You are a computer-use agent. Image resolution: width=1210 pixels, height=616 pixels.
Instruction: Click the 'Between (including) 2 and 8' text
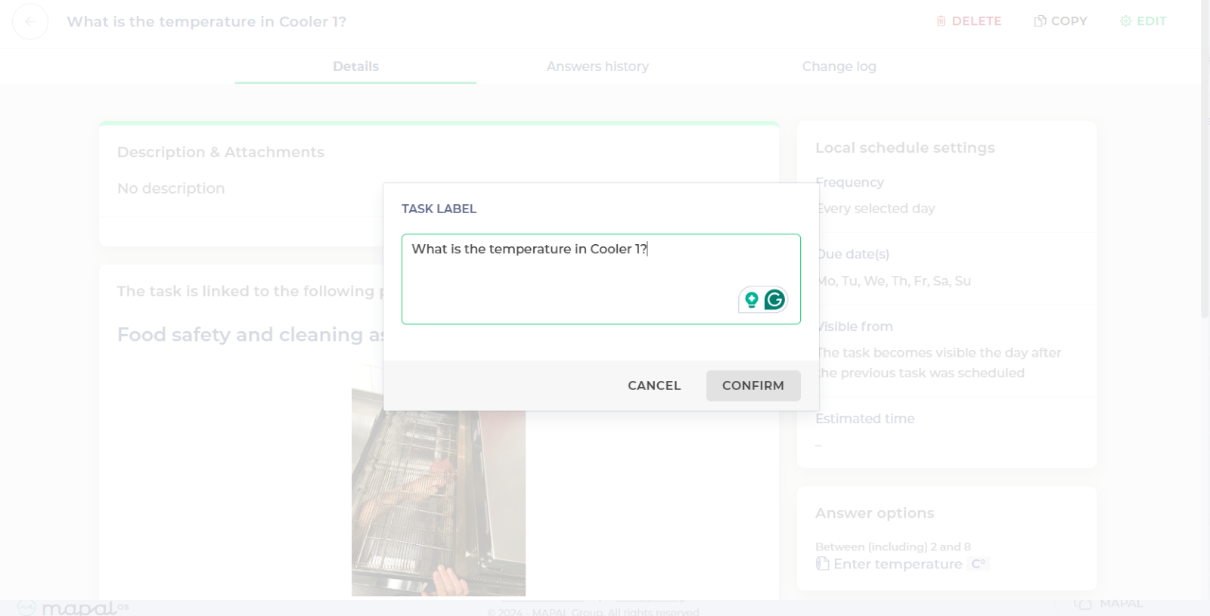tap(893, 546)
